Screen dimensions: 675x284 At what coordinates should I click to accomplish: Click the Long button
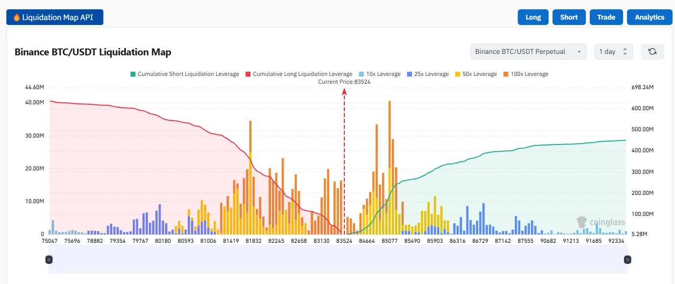533,17
